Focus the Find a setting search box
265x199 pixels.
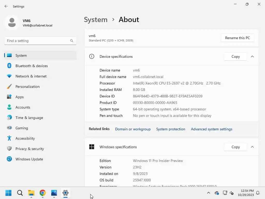[x=40, y=41]
